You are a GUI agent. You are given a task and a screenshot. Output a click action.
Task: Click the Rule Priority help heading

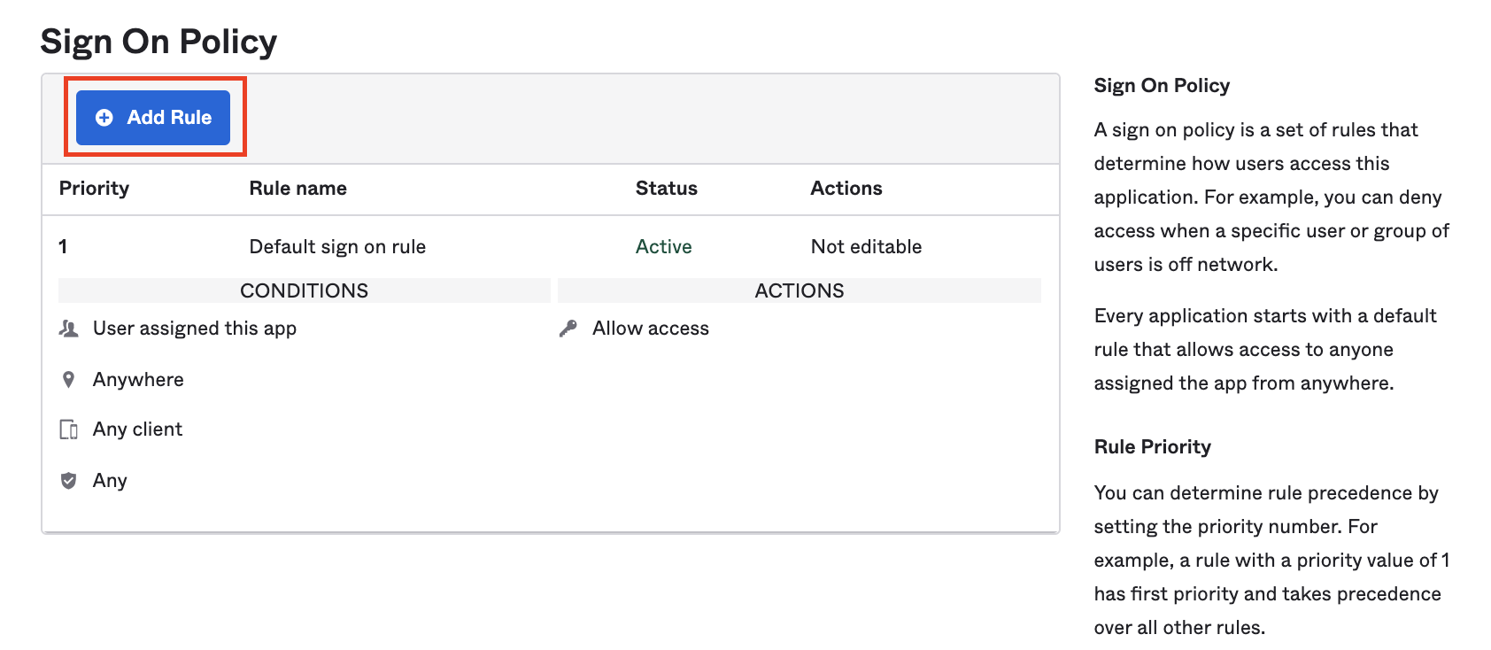tap(1152, 447)
